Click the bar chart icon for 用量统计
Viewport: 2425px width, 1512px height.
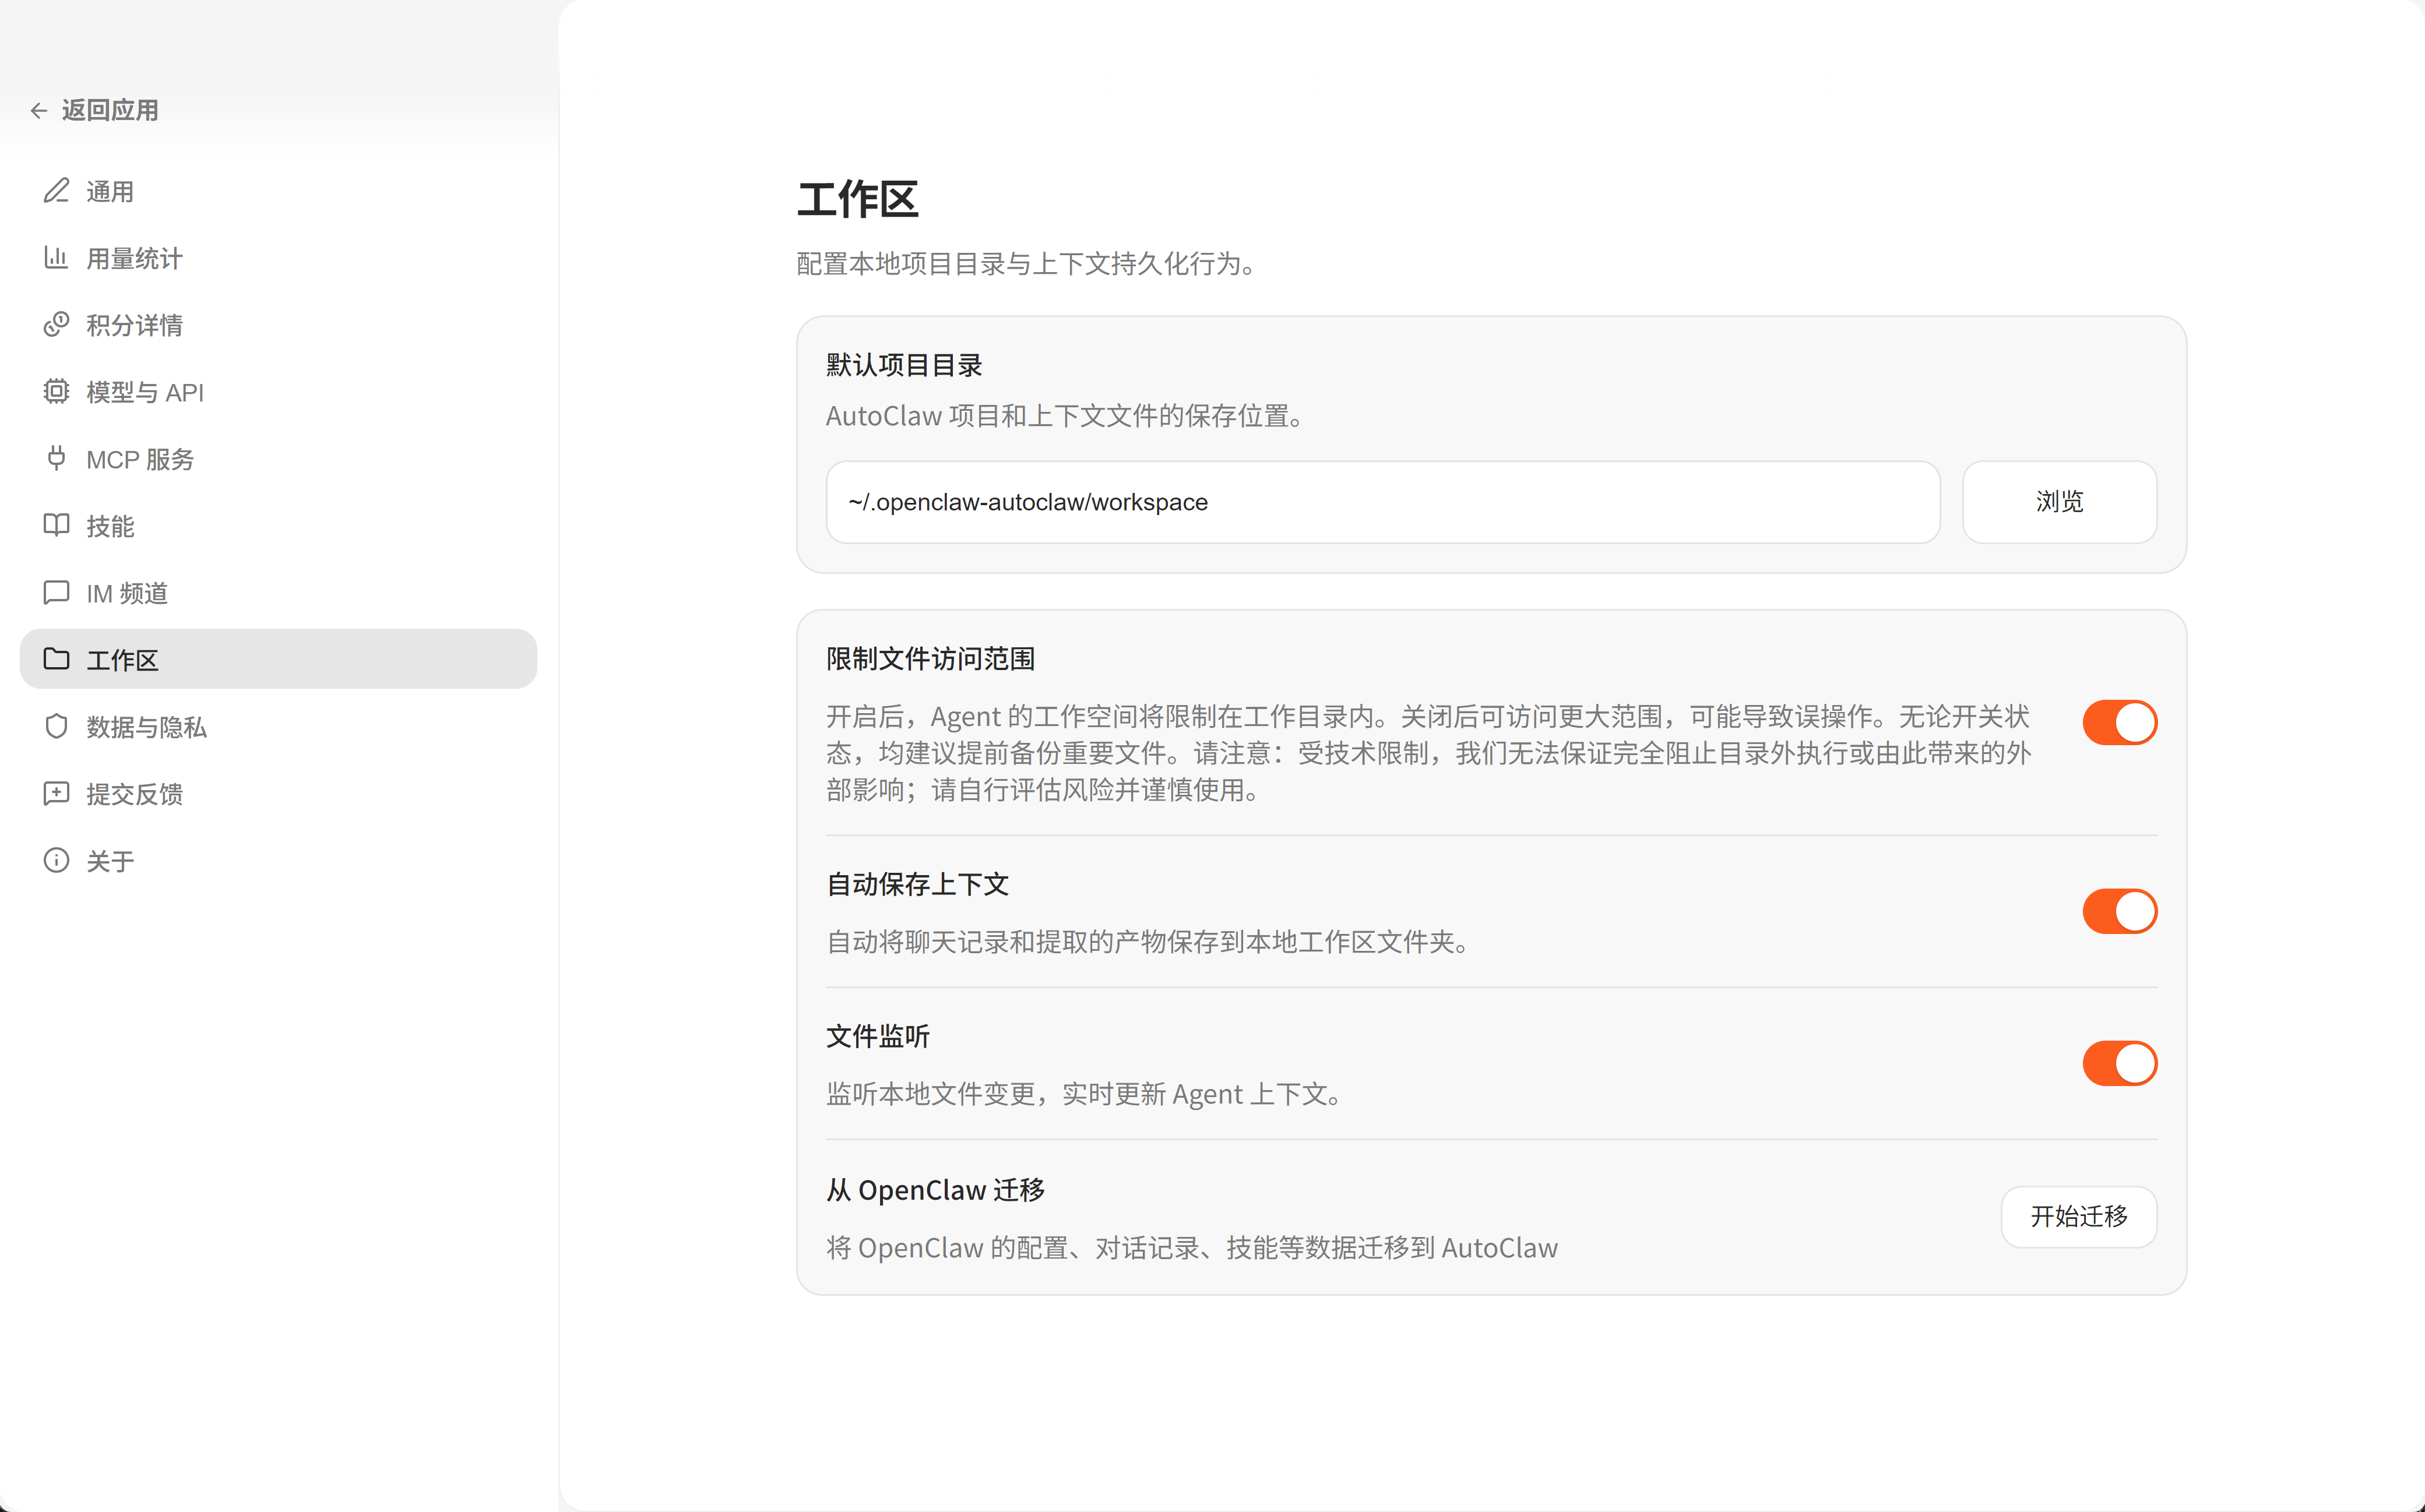(x=56, y=257)
